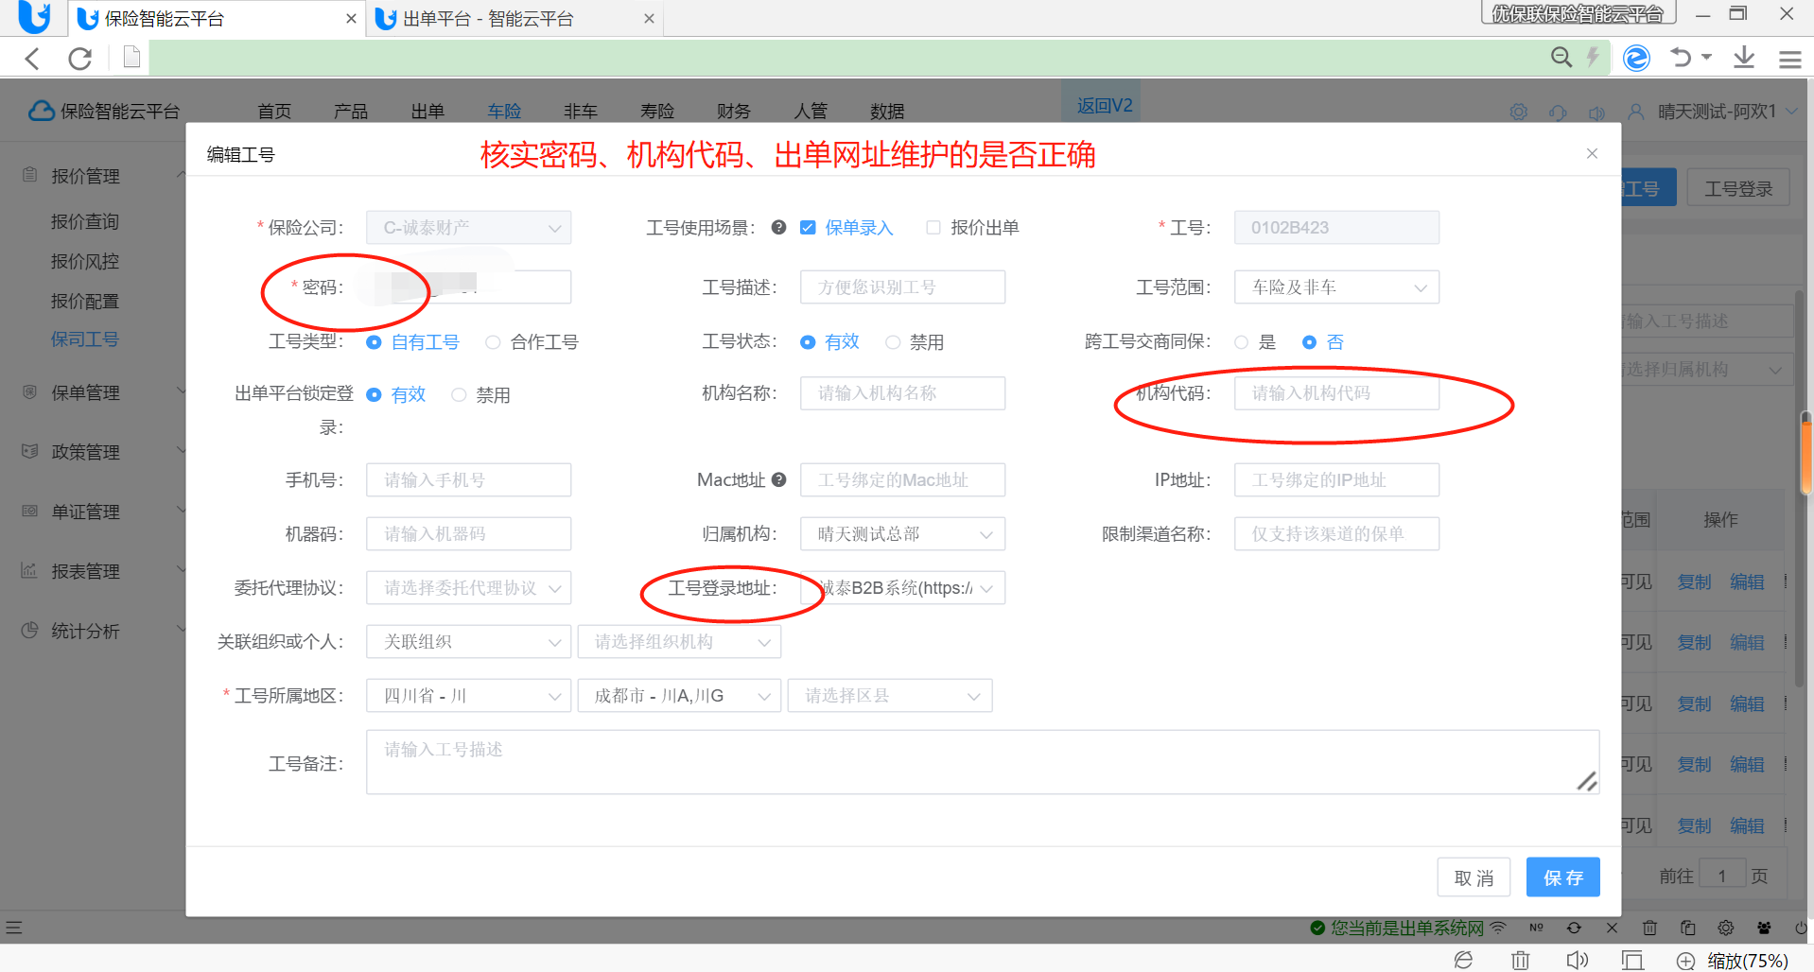Click the page vertical scrollbar
The width and height of the screenshot is (1814, 972).
1805,454
